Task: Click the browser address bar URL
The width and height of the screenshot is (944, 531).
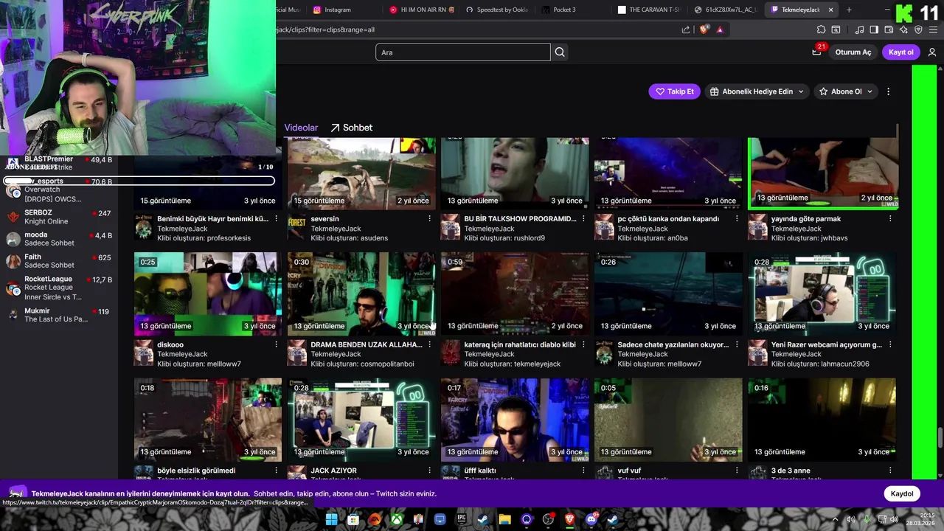Action: coord(324,29)
